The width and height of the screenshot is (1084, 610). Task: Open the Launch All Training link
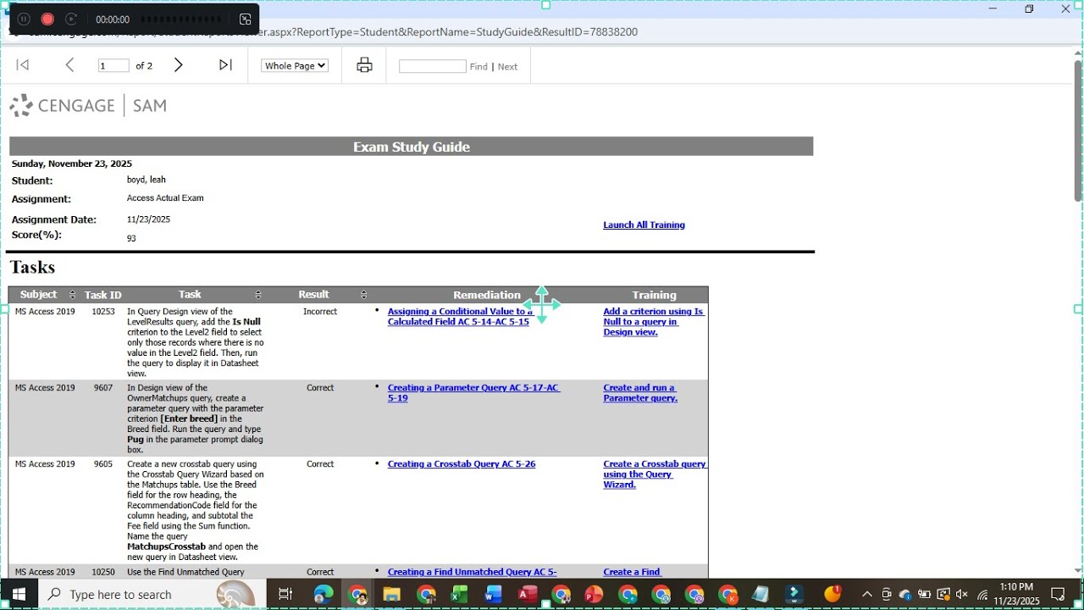(644, 225)
